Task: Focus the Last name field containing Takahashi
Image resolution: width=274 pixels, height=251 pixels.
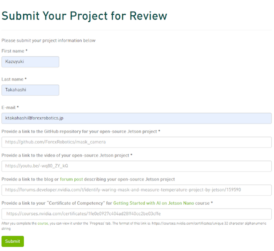Action: tap(30, 90)
